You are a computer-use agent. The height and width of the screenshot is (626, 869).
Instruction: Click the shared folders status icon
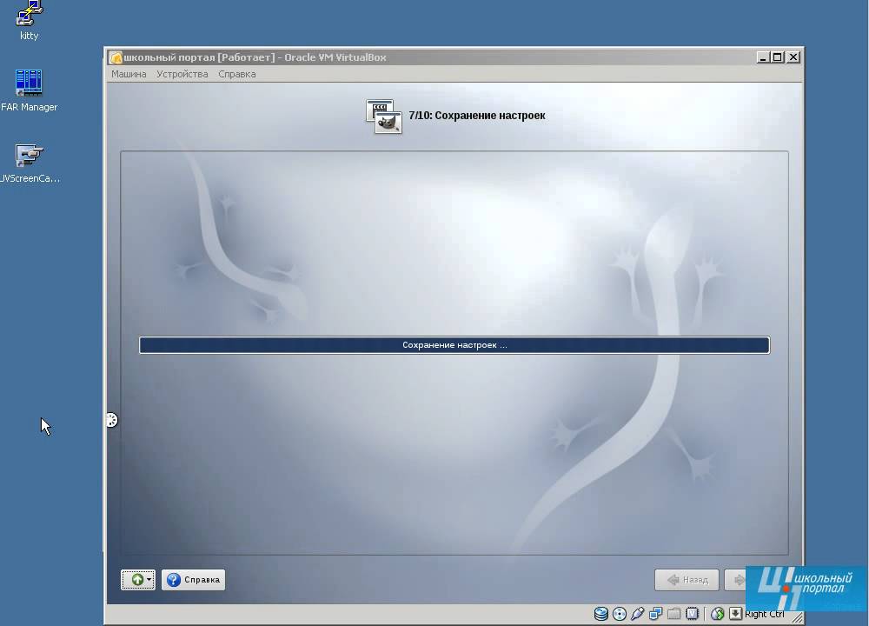pos(674,614)
